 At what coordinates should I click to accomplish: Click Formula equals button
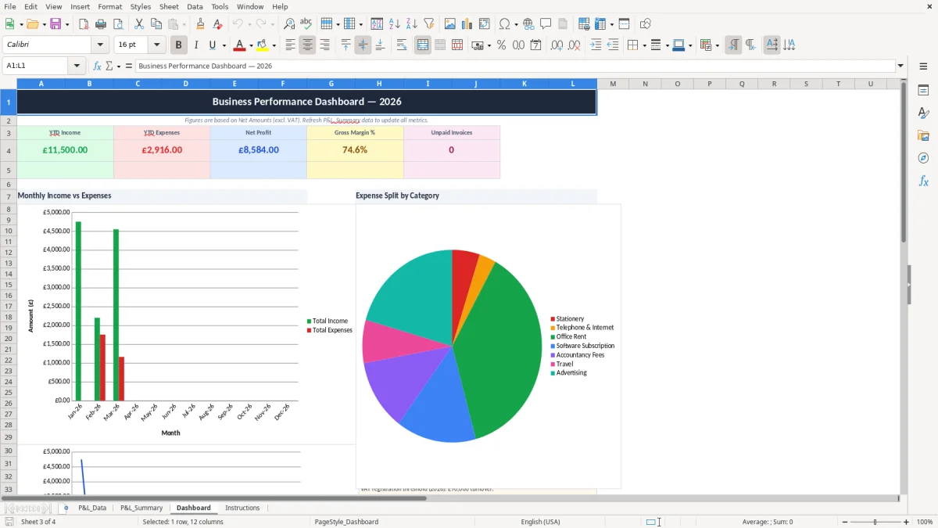tap(129, 66)
